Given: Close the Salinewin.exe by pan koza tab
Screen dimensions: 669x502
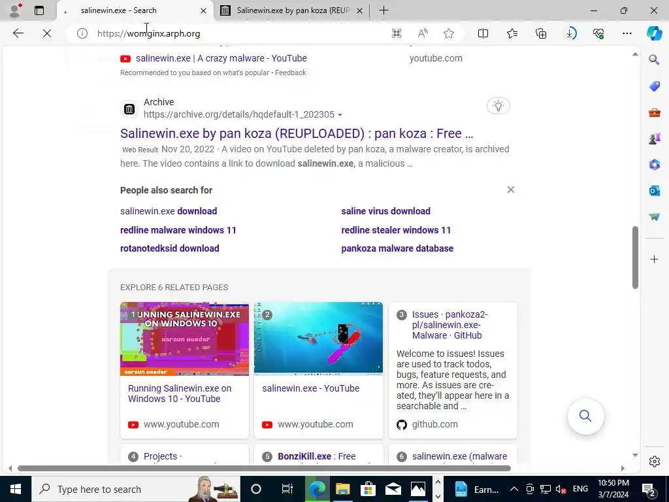Looking at the screenshot, I should click(x=360, y=10).
